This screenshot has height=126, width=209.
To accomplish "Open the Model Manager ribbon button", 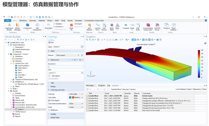I will point(18,27).
